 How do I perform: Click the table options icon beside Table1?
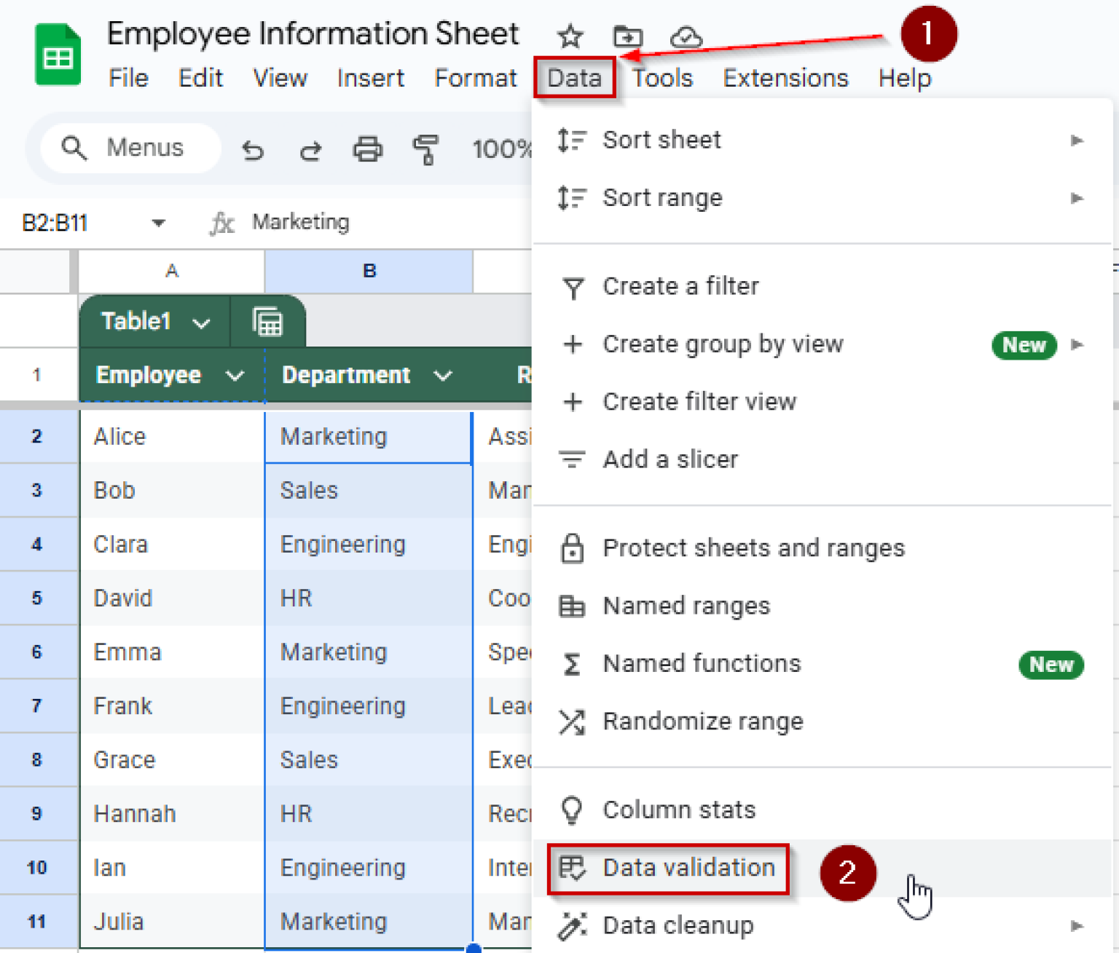(268, 320)
